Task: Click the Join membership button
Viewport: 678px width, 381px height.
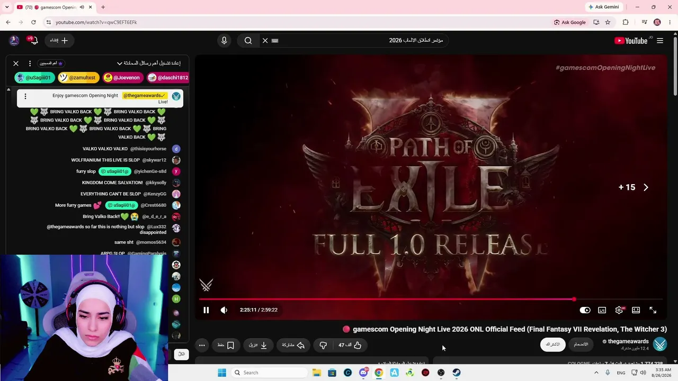Action: pos(581,344)
